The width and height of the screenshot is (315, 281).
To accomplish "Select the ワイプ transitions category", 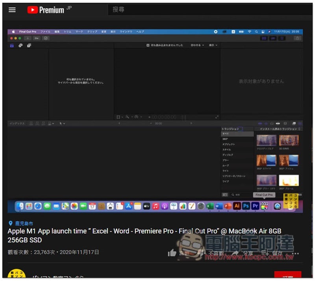I will [225, 181].
